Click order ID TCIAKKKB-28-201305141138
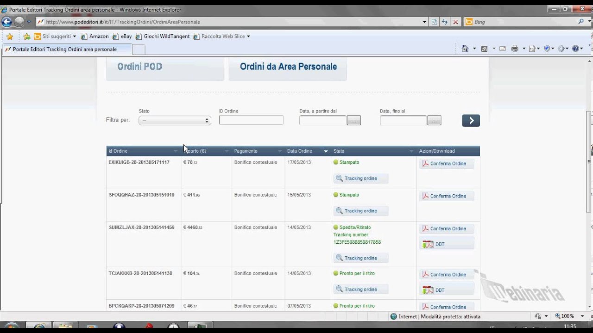Screen dimensions: 593x333 click(x=140, y=273)
